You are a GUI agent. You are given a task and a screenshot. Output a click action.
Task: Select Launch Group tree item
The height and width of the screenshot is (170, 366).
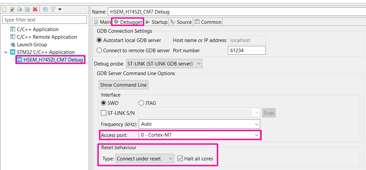tap(32, 44)
